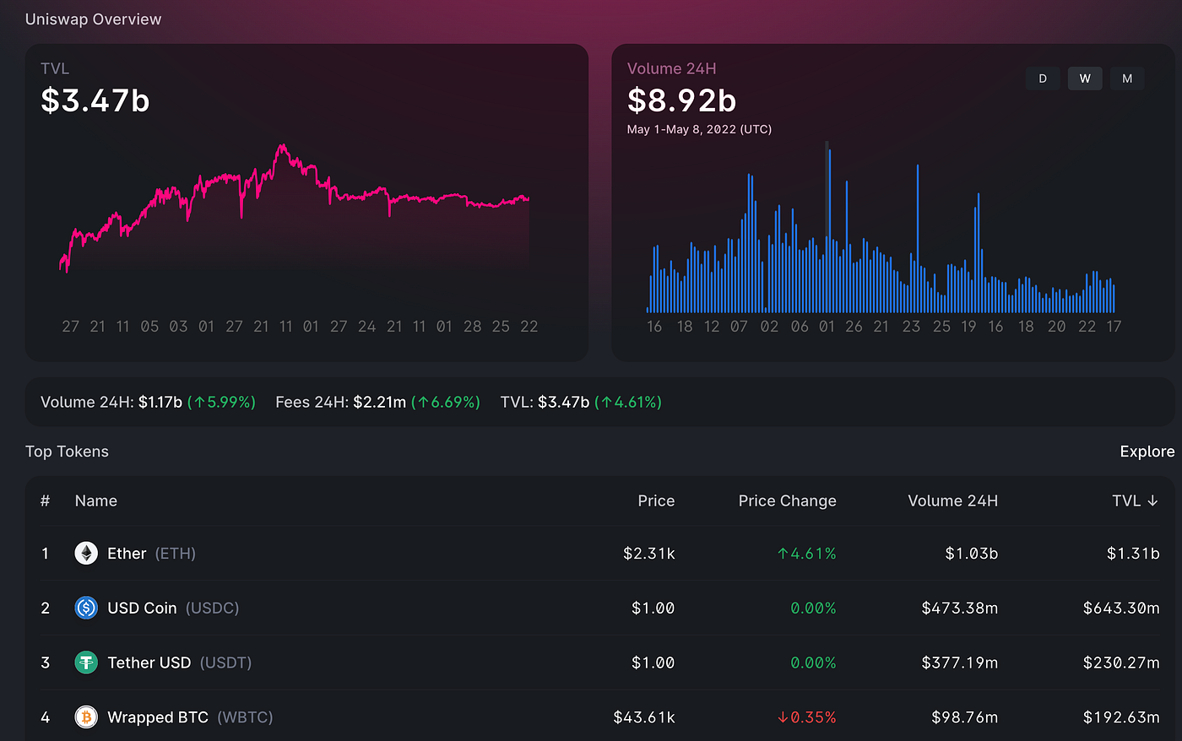Switch volume chart to monthly (M)
Viewport: 1182px width, 741px height.
(1127, 78)
